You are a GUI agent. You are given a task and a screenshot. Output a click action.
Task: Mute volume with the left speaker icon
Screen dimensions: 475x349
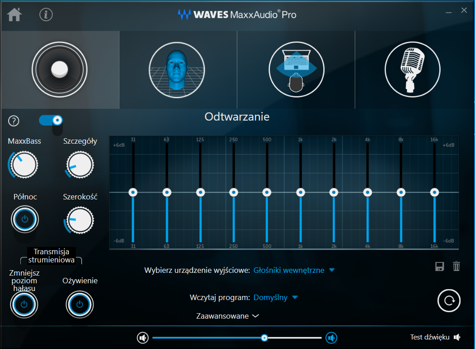tap(143, 338)
